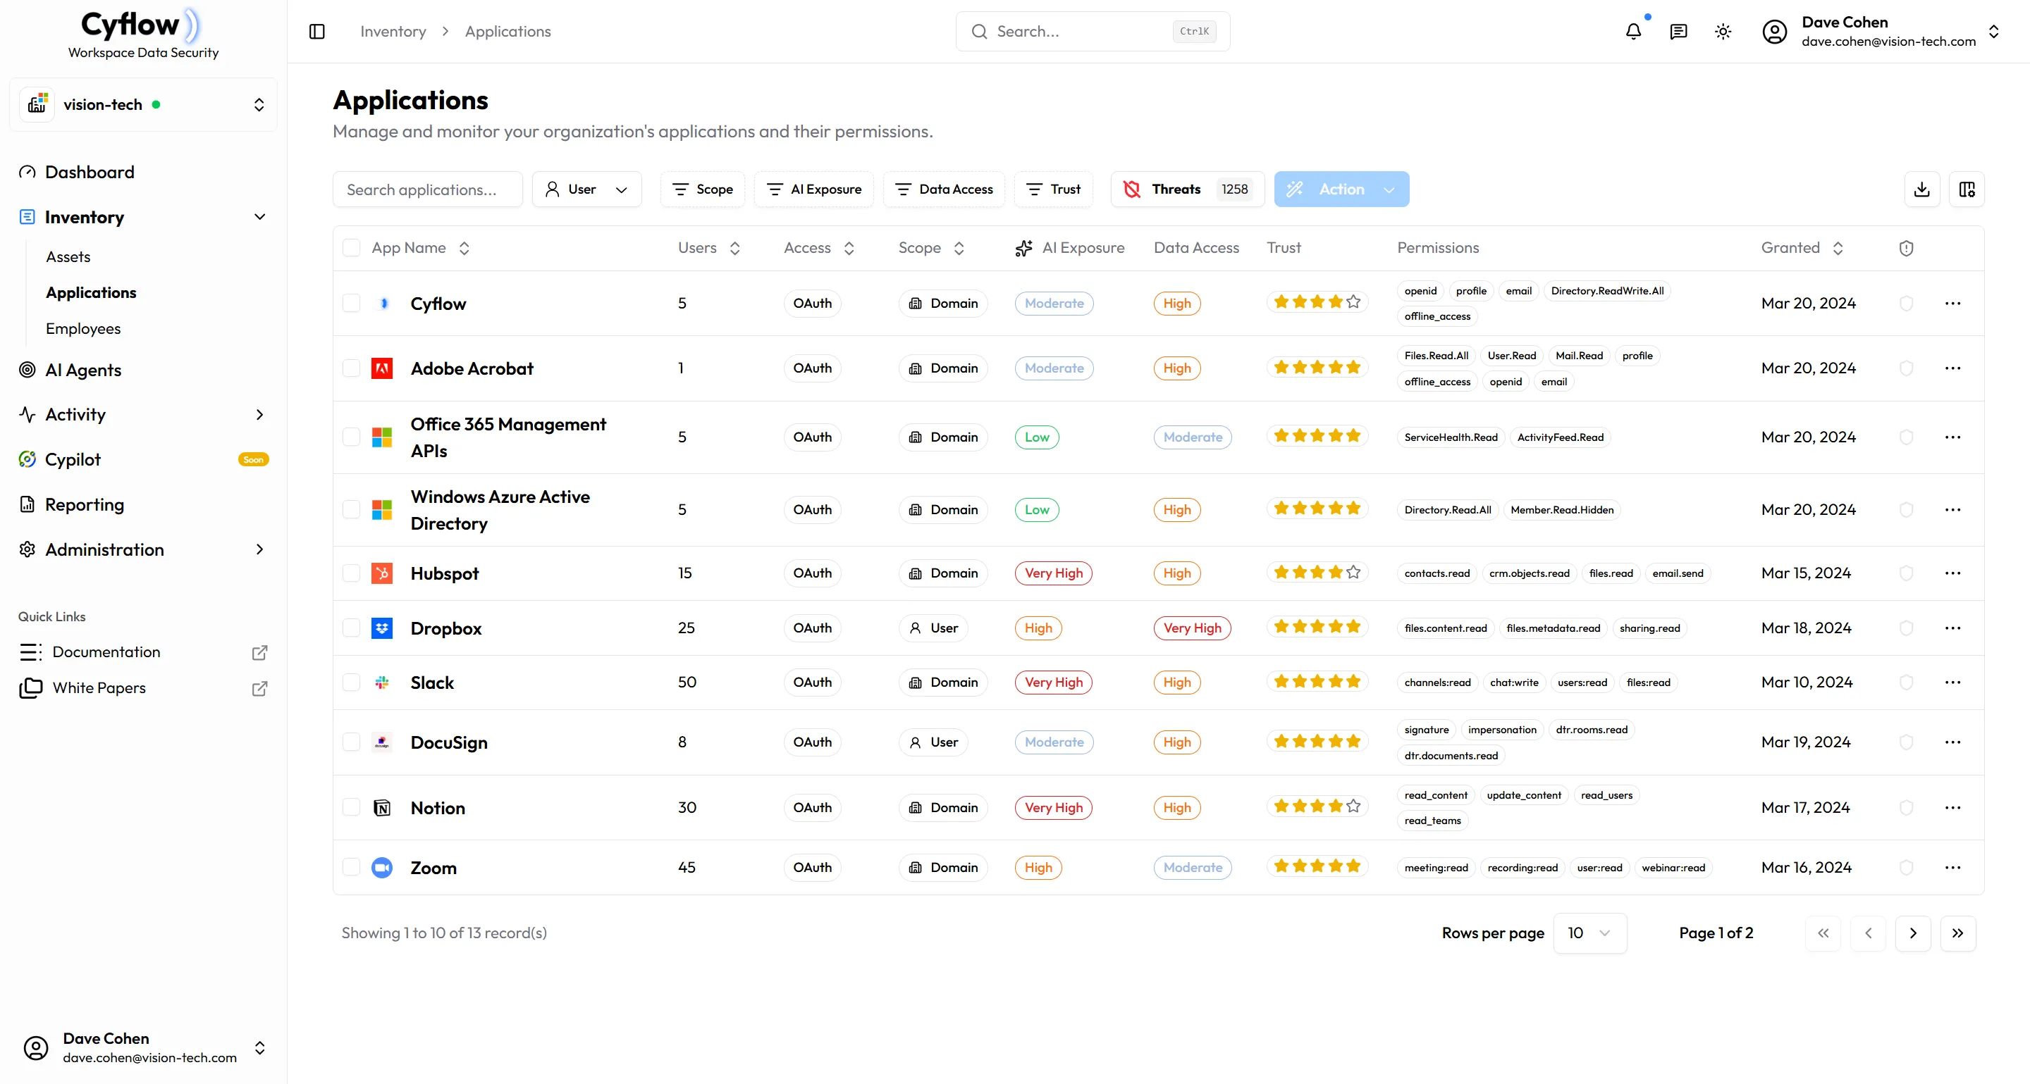
Task: Click the notifications bell icon
Action: tap(1634, 32)
